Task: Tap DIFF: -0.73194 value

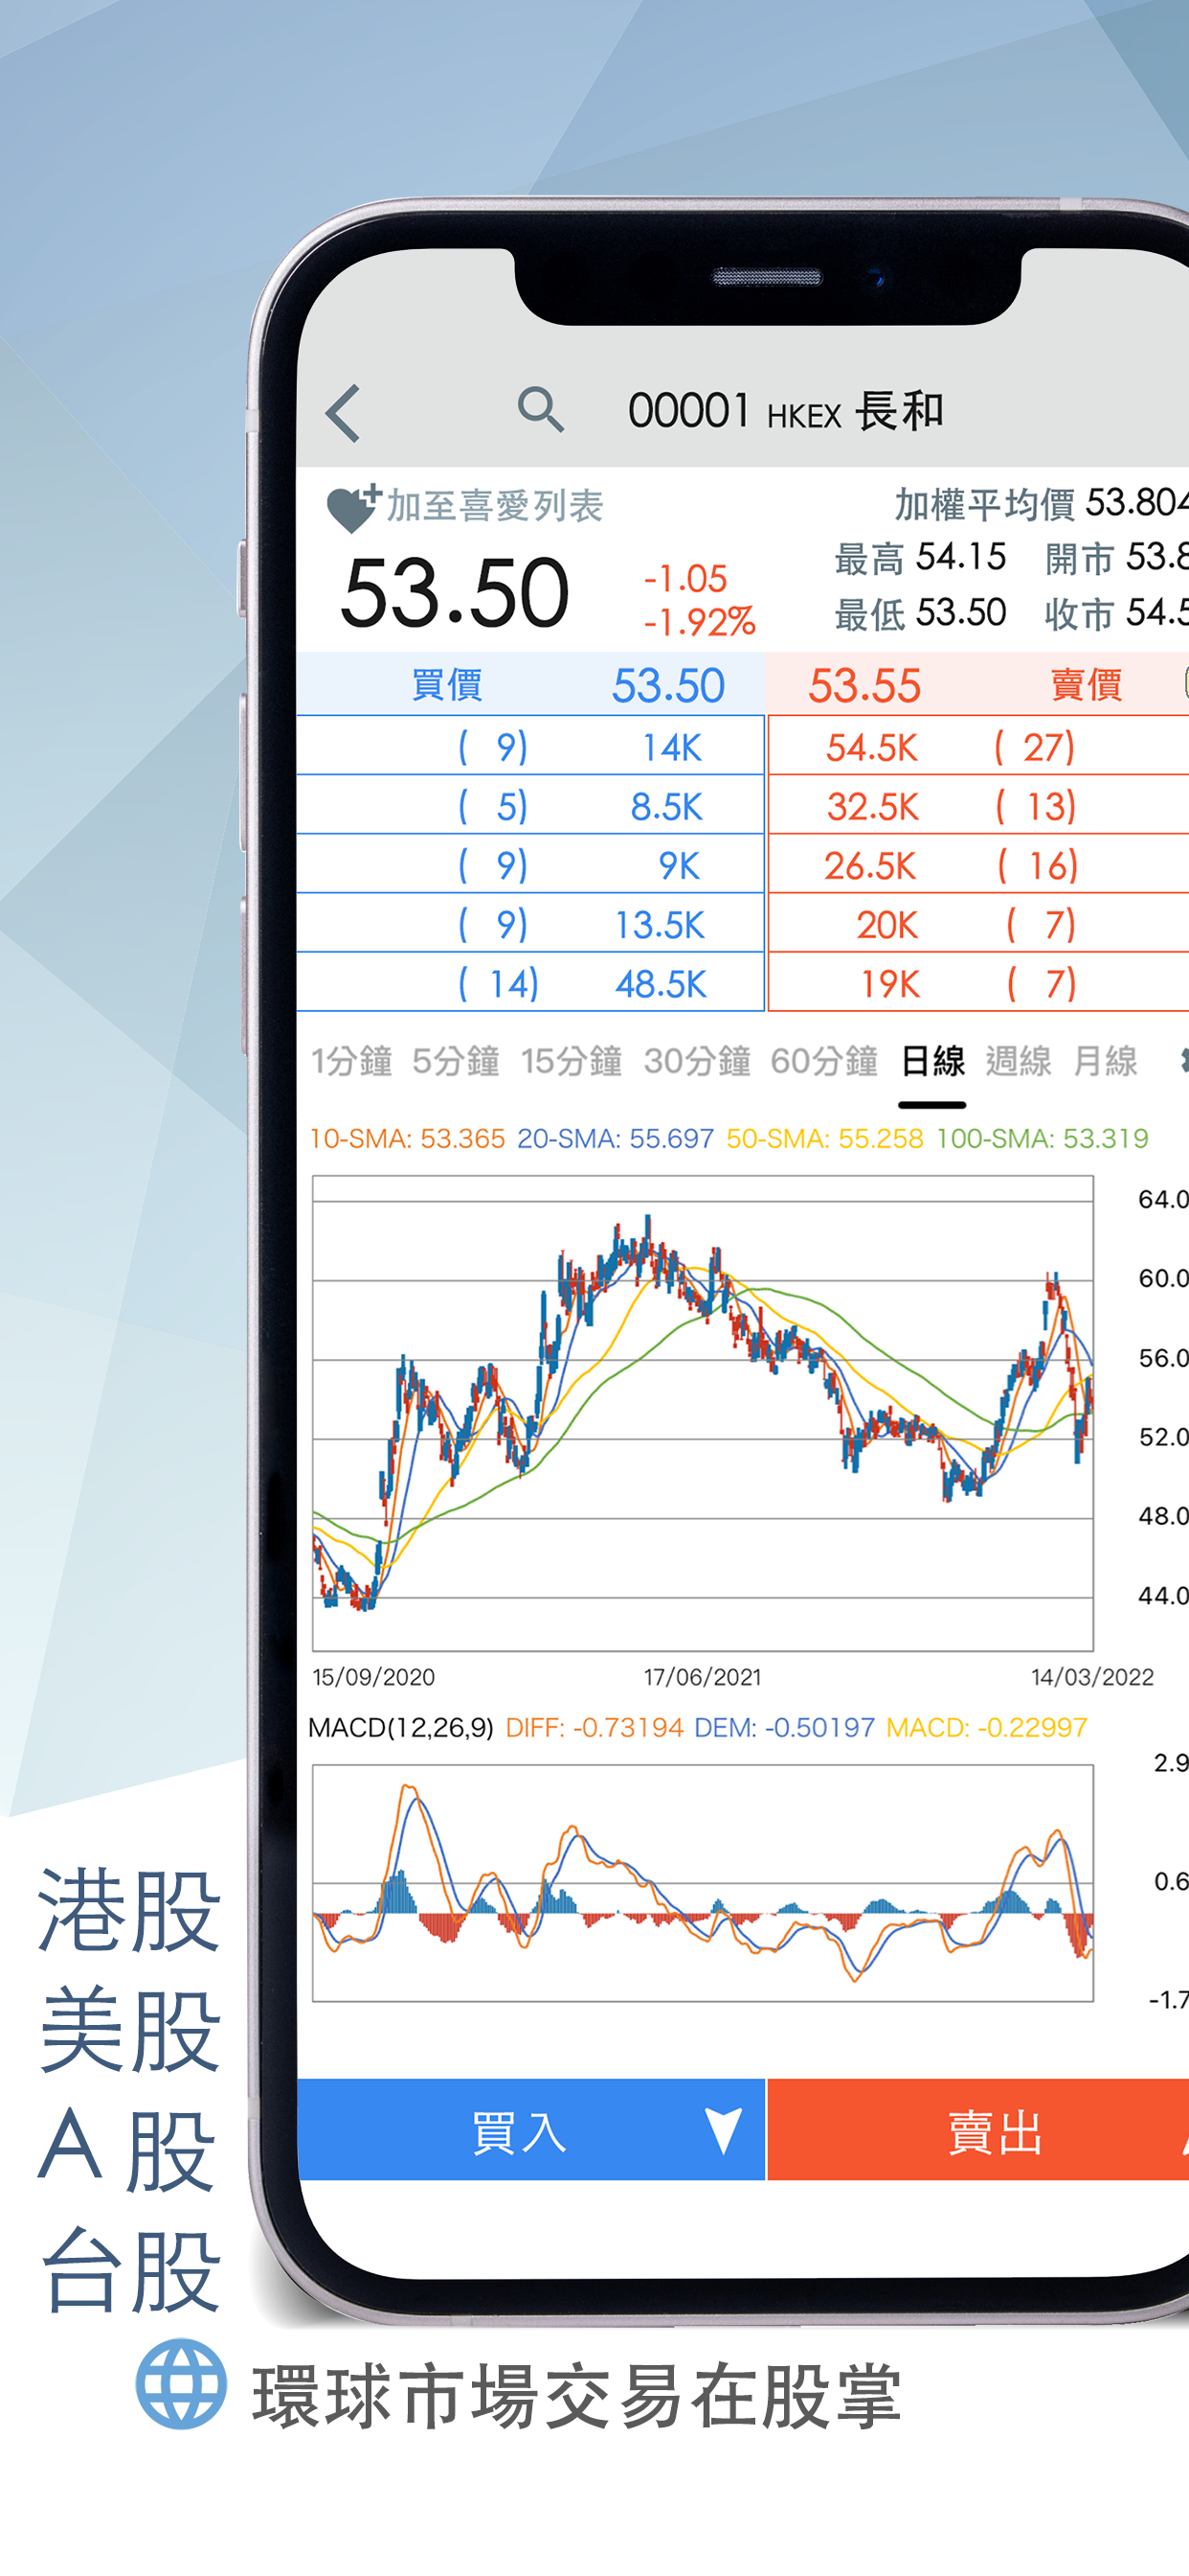Action: (594, 1727)
